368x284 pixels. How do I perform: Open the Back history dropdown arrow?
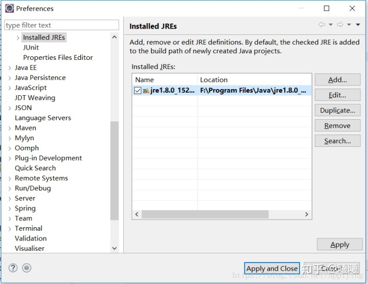tap(331, 25)
